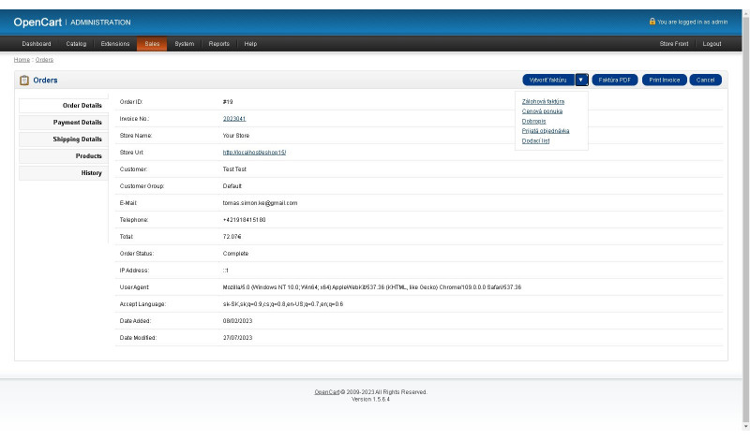Click the User Agent Mozilla string
The image size is (750, 440).
tap(372, 287)
